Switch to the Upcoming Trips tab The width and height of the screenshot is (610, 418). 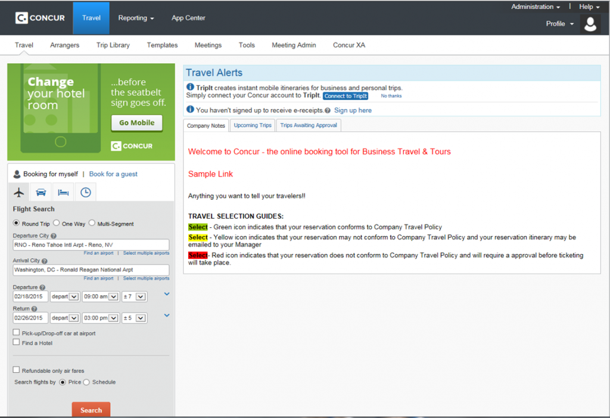(x=253, y=125)
